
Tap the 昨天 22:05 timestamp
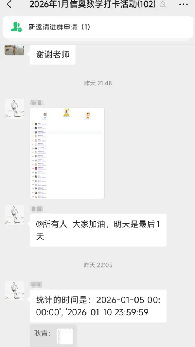click(x=98, y=265)
